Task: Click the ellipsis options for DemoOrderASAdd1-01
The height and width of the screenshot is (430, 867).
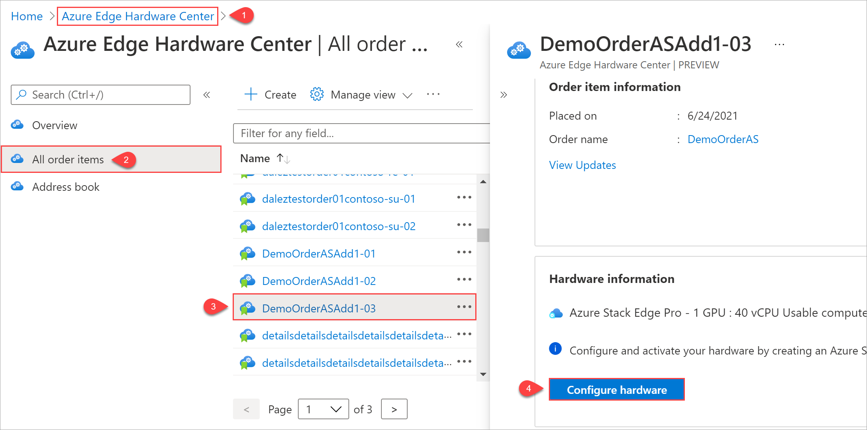Action: [465, 254]
